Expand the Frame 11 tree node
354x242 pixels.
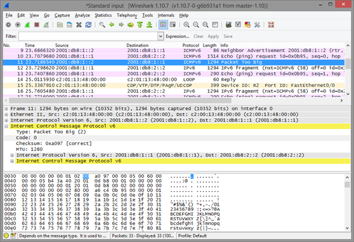[6, 109]
